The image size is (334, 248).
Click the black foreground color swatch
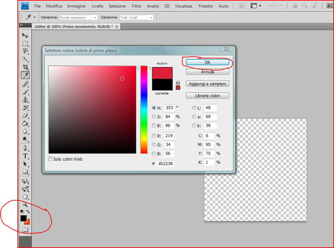point(23,218)
